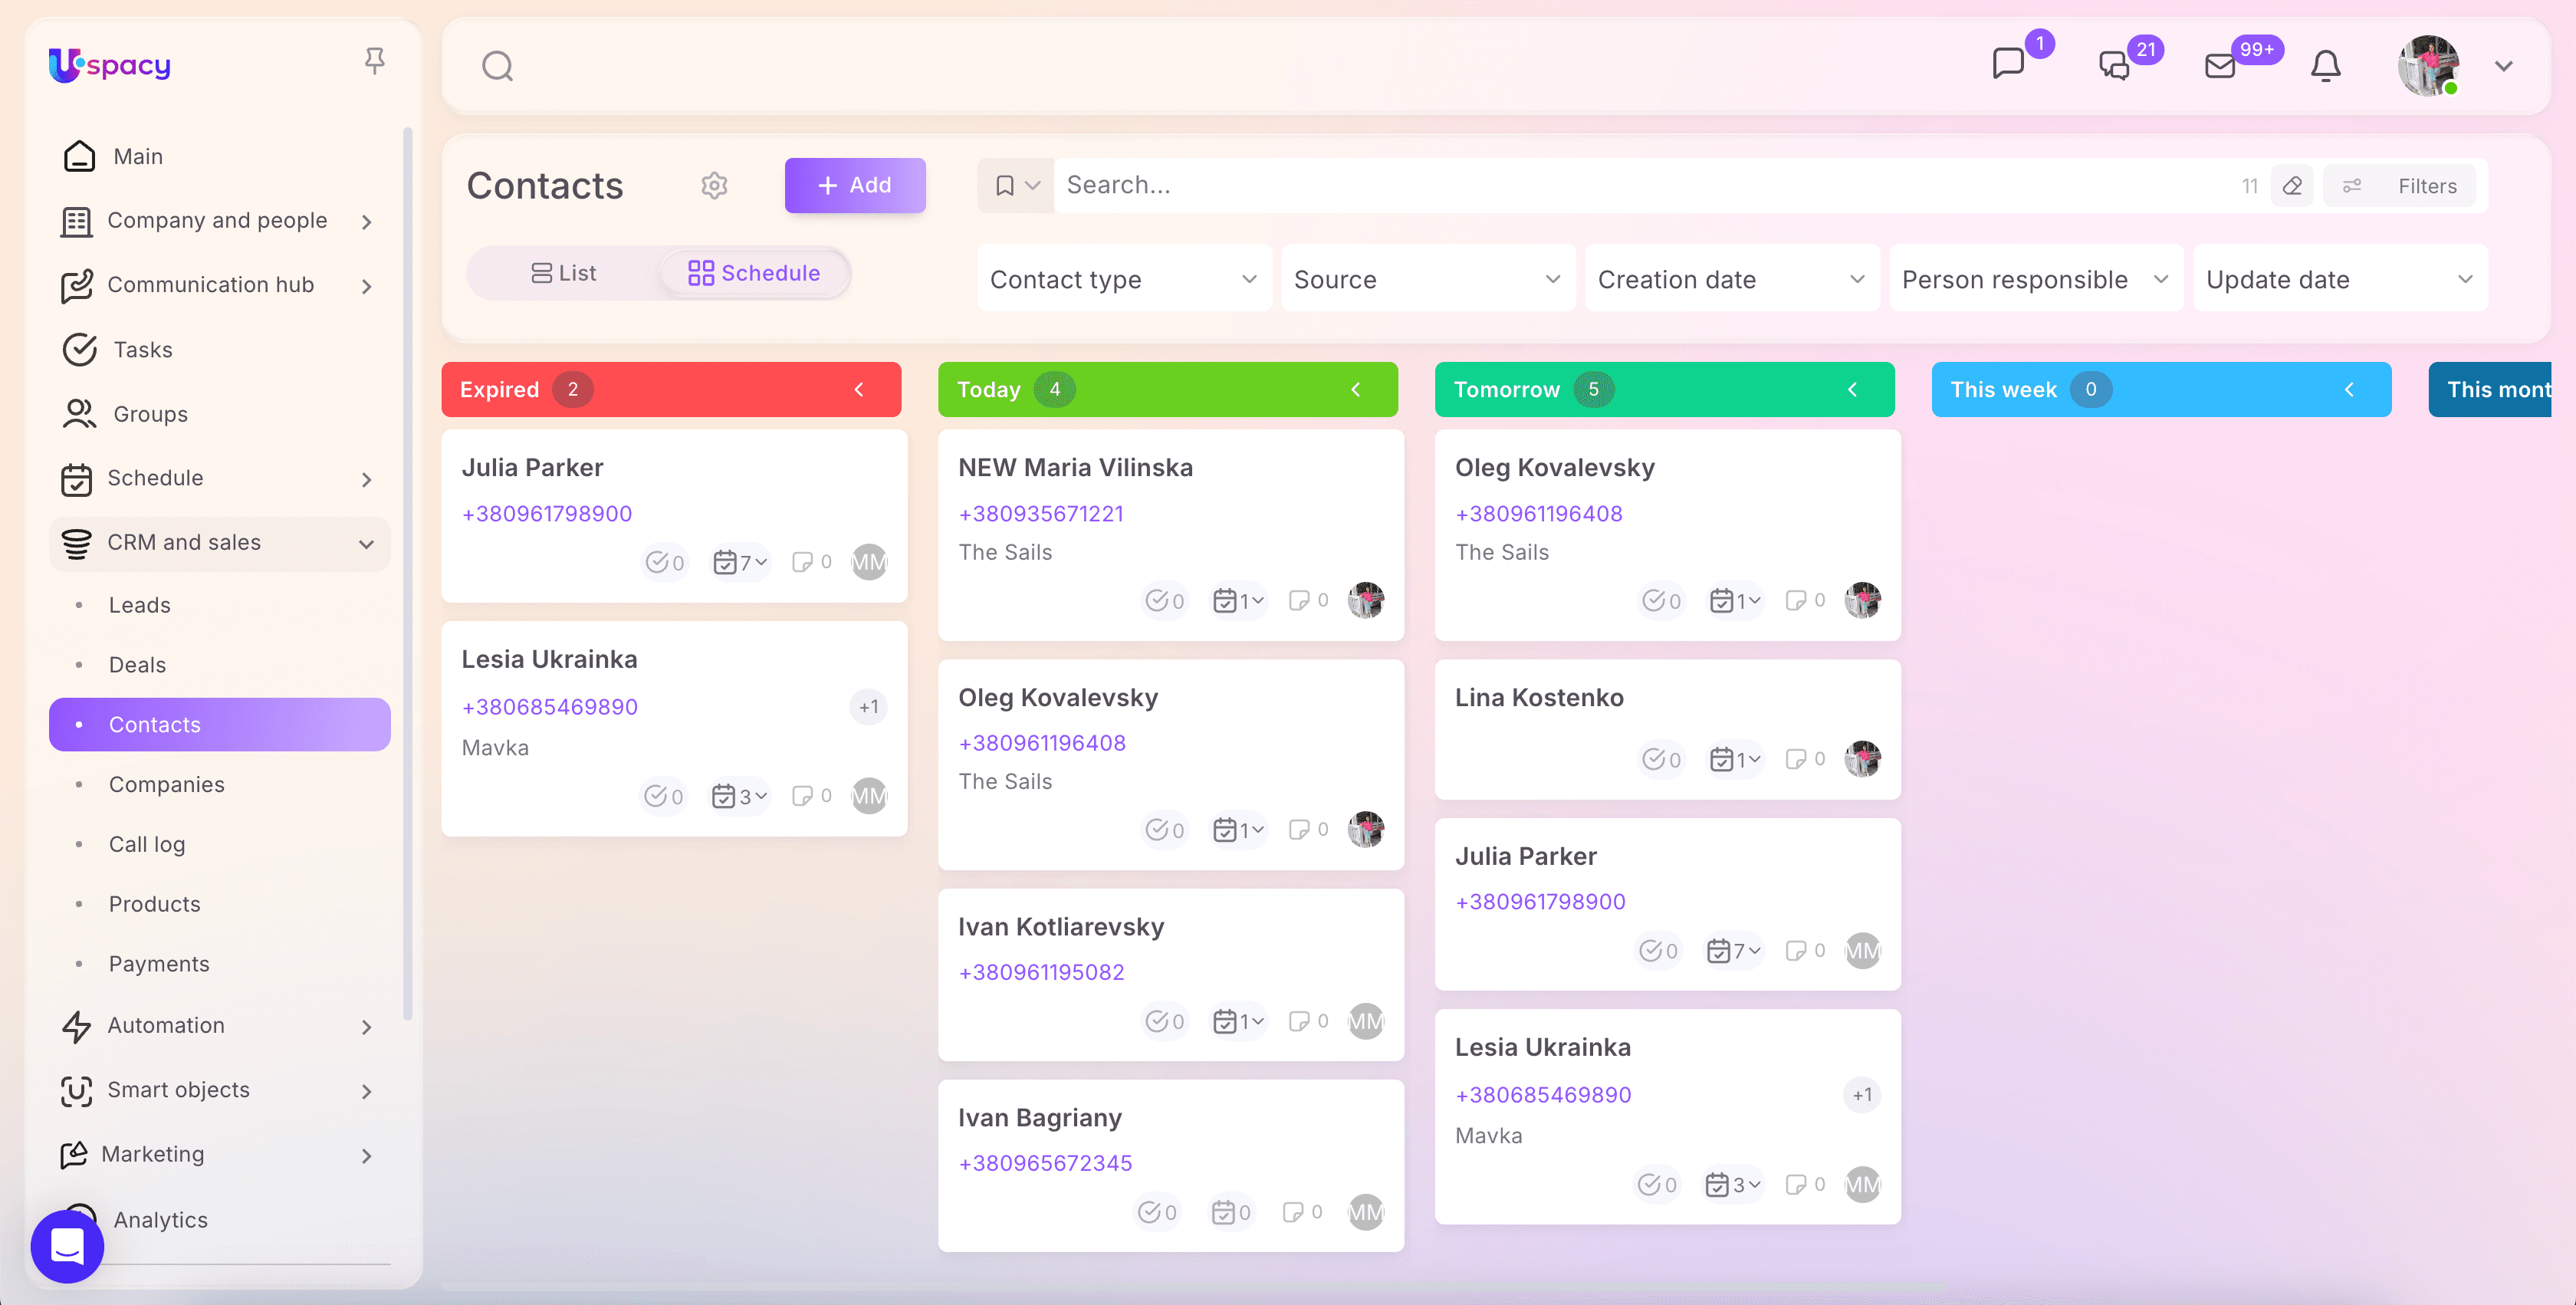Show +1 extra phone on Expired Lesia Ukrainka

868,707
